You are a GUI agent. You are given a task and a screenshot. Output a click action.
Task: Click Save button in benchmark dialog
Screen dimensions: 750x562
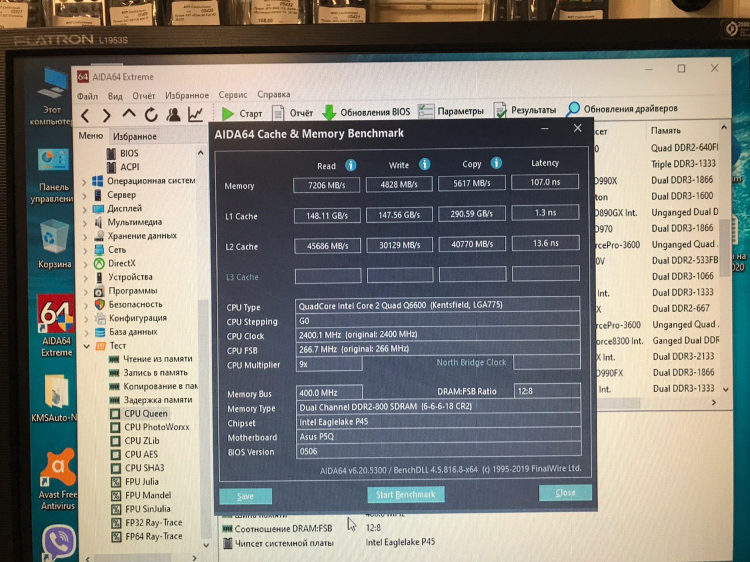click(x=245, y=496)
